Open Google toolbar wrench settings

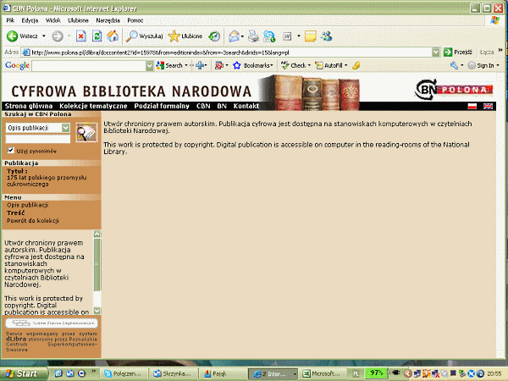click(x=454, y=65)
